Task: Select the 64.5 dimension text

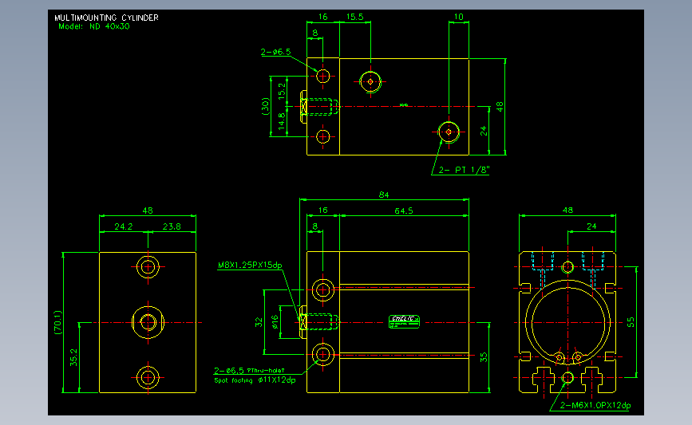Action: coord(404,211)
